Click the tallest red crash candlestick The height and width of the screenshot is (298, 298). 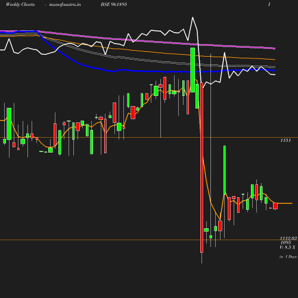[201, 167]
